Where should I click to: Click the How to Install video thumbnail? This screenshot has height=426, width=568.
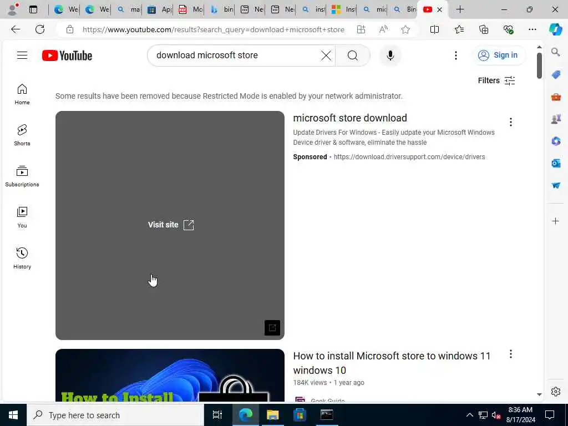coord(170,376)
